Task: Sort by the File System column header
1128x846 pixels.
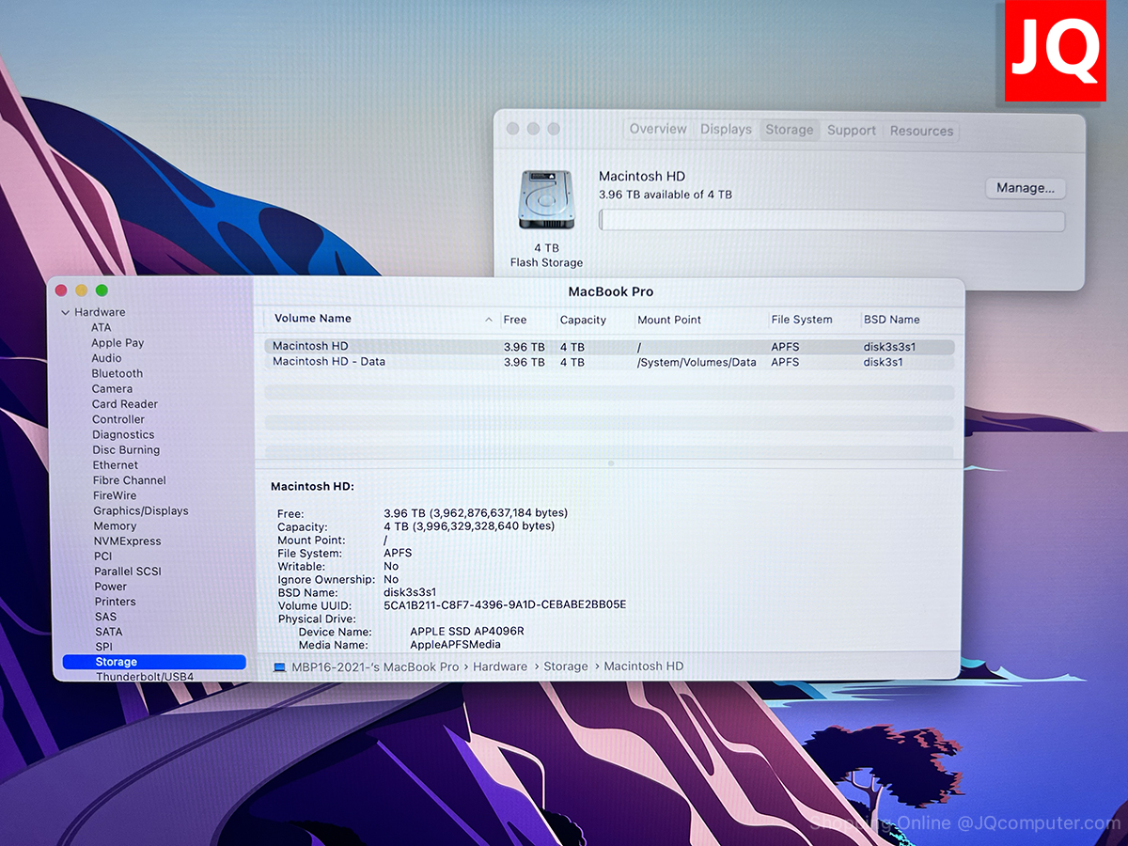Action: [x=802, y=320]
